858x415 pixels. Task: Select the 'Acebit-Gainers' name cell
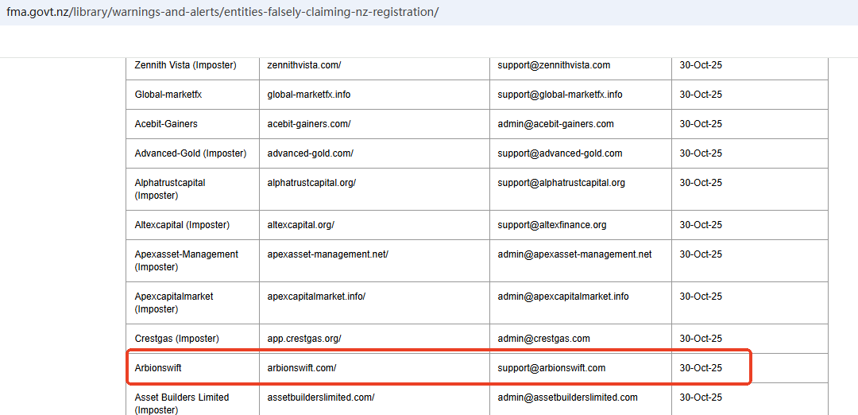192,124
